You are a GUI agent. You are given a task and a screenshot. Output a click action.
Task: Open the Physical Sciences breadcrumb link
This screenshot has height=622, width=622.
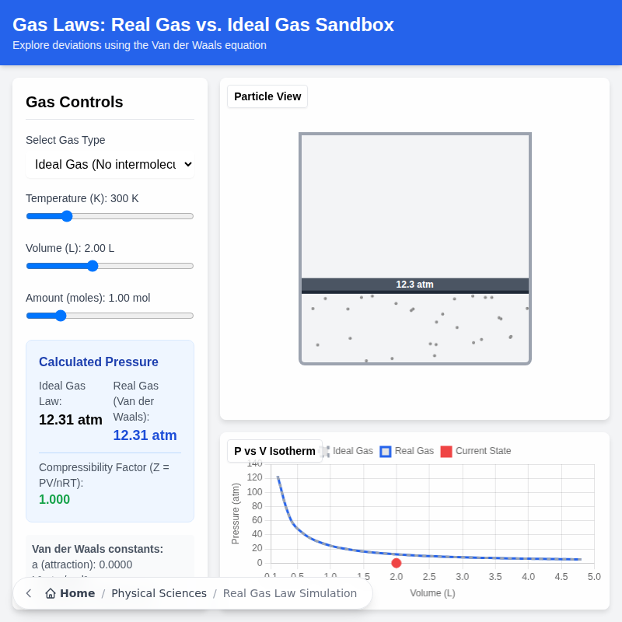159,592
